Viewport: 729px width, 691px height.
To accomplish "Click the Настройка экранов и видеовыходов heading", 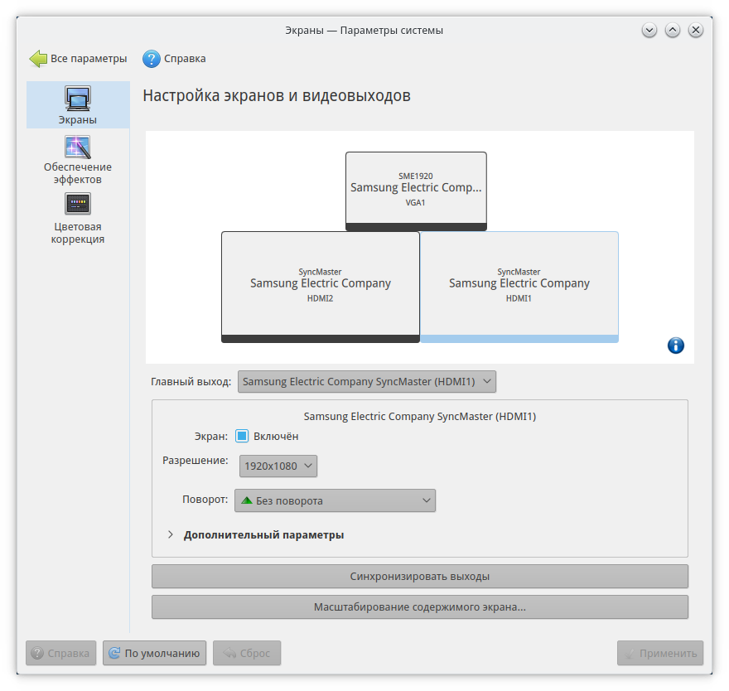I will coord(277,95).
